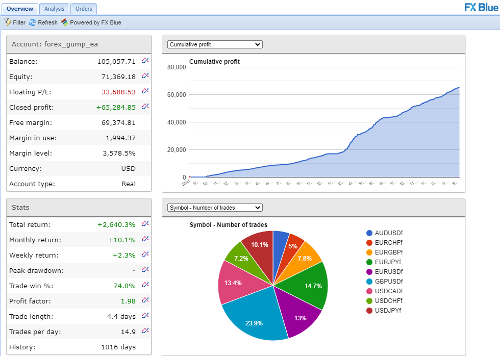Open the Cumulative profit dropdown
The height and width of the screenshot is (356, 500).
click(x=215, y=44)
